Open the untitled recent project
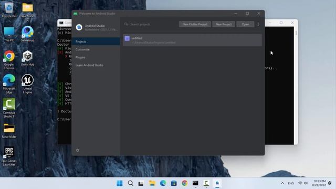The height and width of the screenshot is (189, 336). [192, 40]
